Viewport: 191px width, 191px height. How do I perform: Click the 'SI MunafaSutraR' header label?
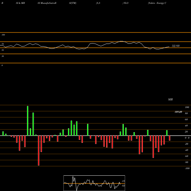pyautogui.click(x=47, y=3)
